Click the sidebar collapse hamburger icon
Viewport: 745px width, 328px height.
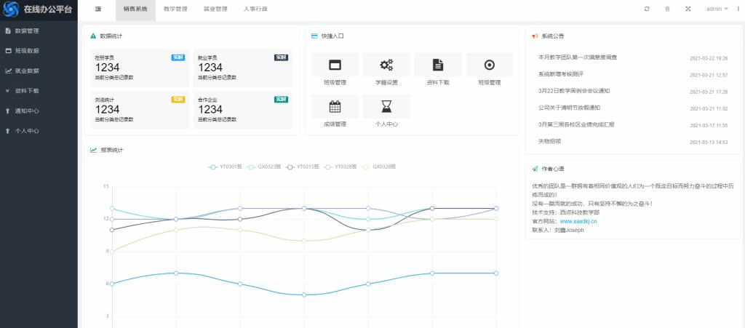click(x=97, y=9)
